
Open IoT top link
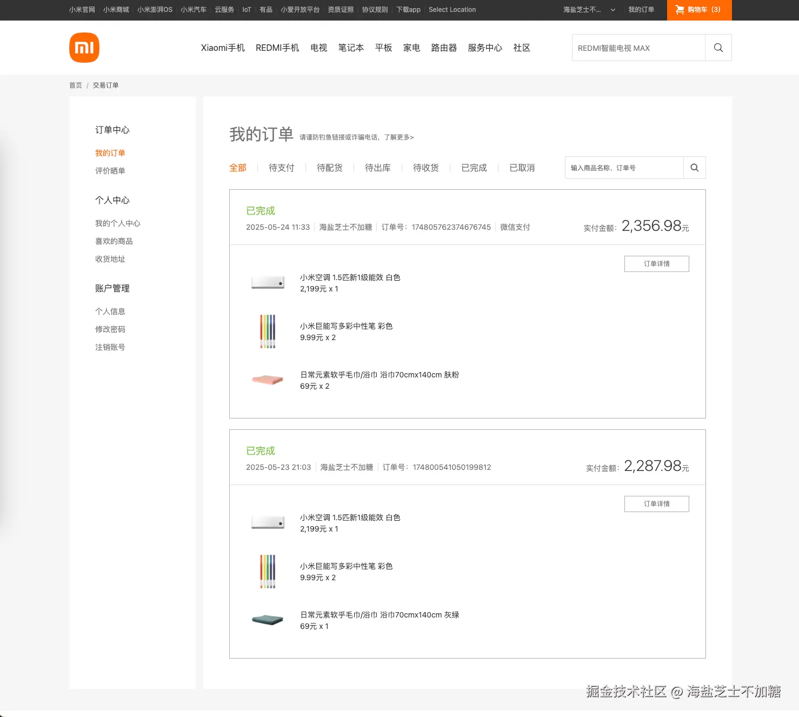tap(247, 10)
